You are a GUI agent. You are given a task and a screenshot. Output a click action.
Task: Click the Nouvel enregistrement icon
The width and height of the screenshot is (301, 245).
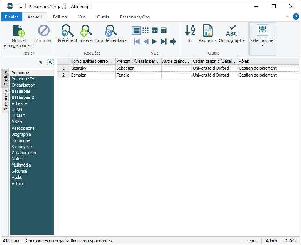(x=18, y=31)
